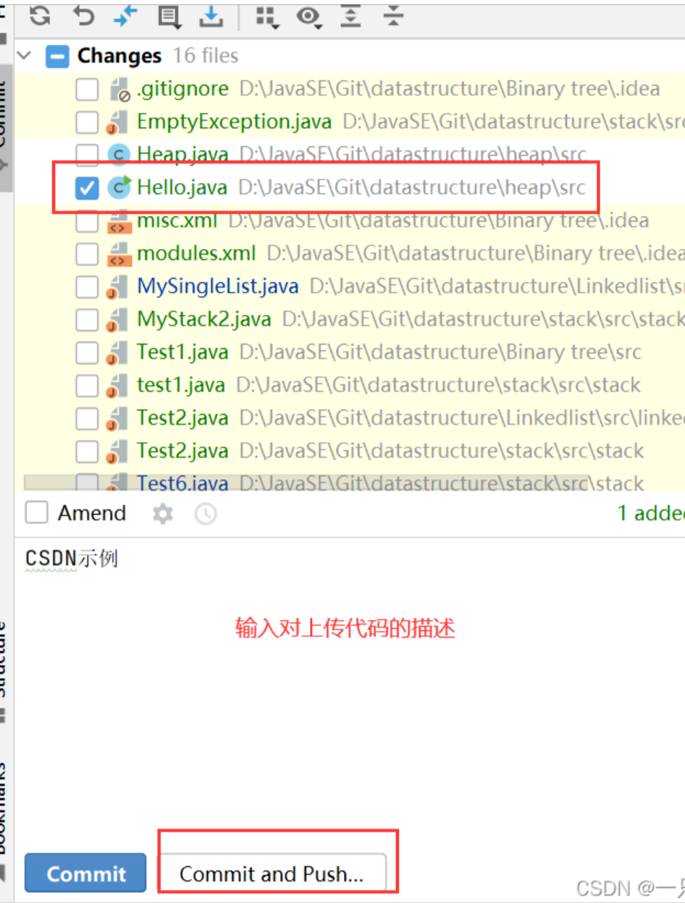
Task: Click the Expand All icon
Action: tap(350, 16)
